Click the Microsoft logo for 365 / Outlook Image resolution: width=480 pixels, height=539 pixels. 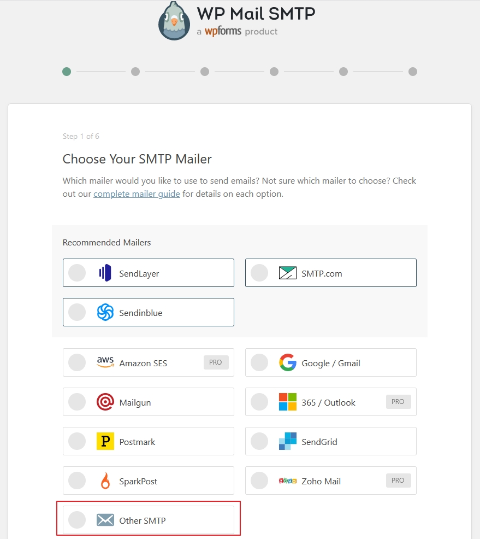[x=287, y=402]
